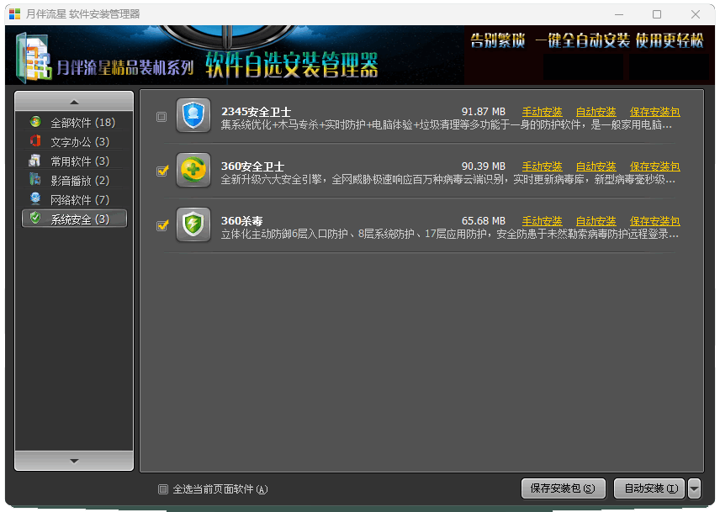
Task: Uncheck the 360杀毒 checkbox
Action: coord(162,225)
